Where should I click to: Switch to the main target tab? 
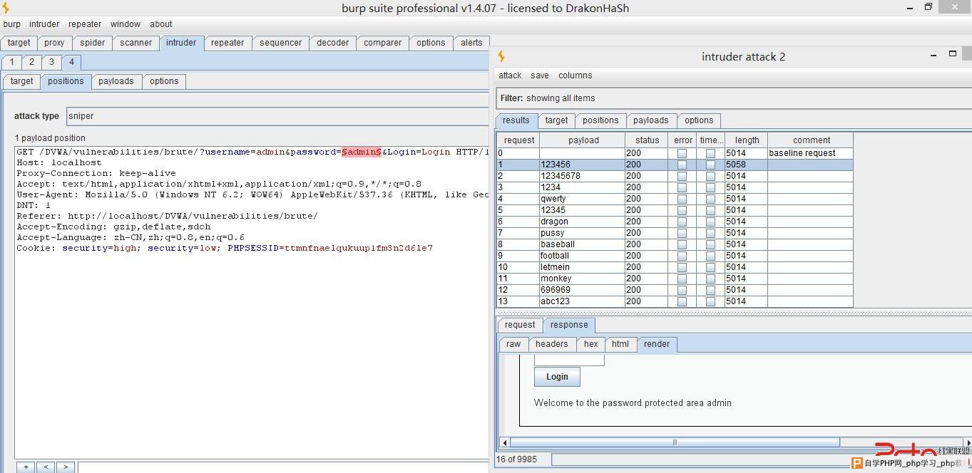pos(19,43)
